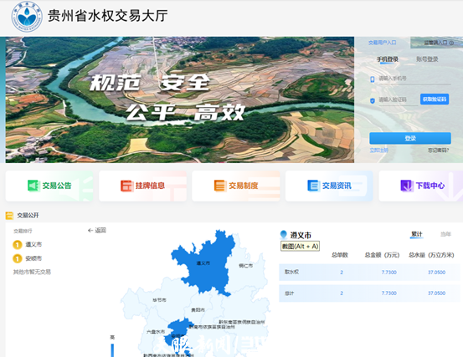Screen dimensions: 463x357
Task: Click 铜仁市 region on the map
Action: point(246,266)
